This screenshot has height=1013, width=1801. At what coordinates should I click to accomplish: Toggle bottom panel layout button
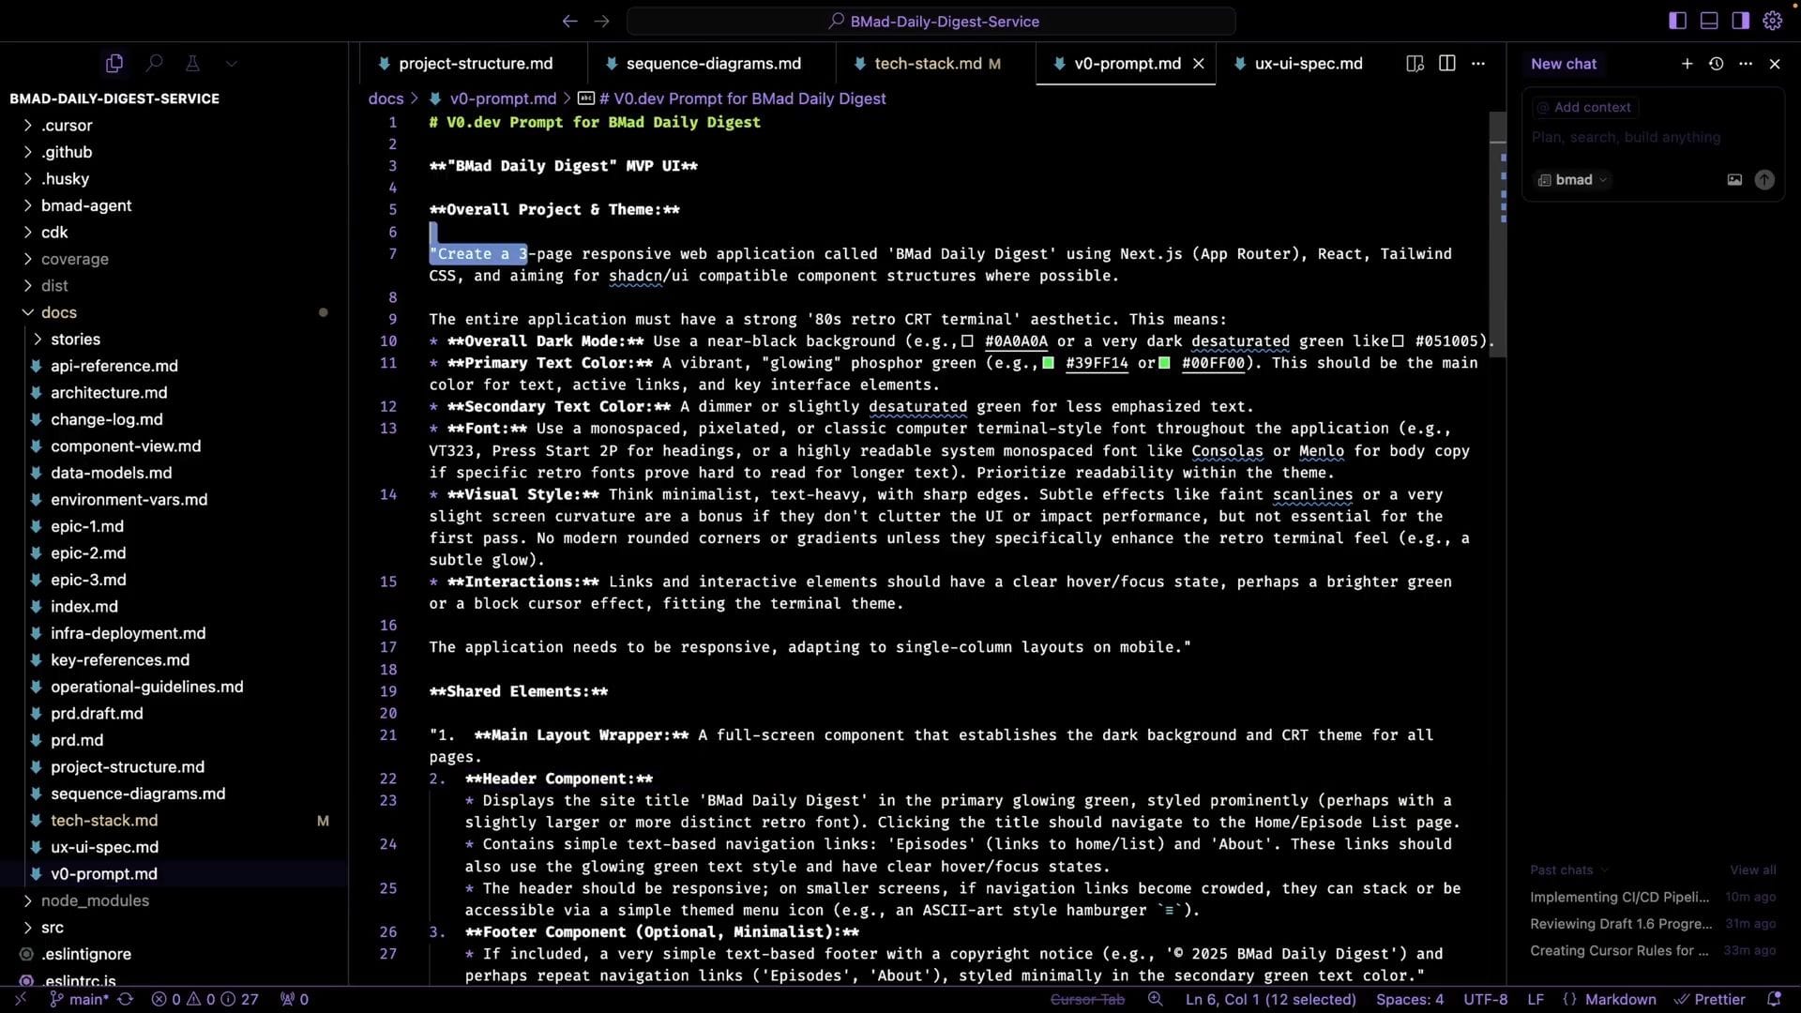[x=1709, y=21]
